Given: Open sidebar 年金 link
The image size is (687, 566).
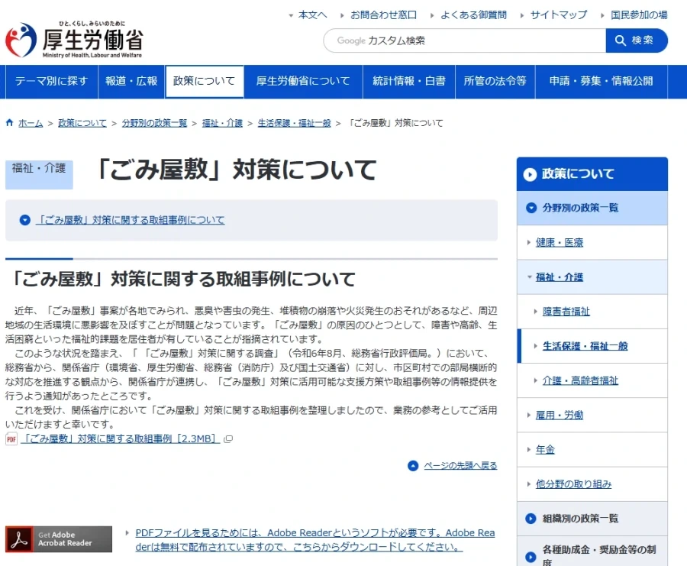Looking at the screenshot, I should pyautogui.click(x=545, y=449).
